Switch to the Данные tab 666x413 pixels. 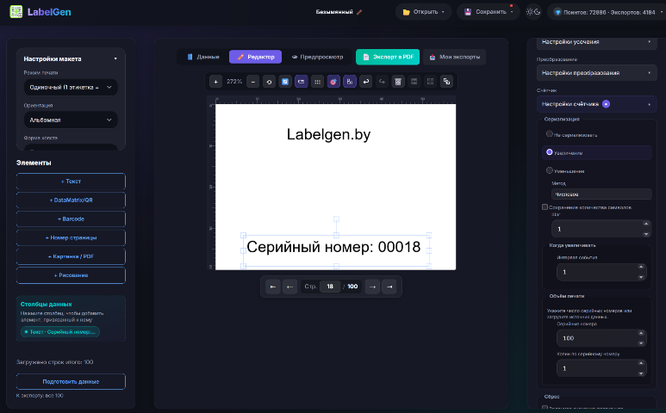(x=203, y=57)
